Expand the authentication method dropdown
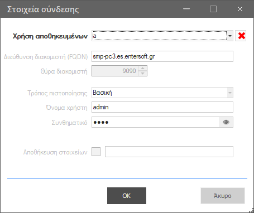Viewport: 254px width, 213px height. (230, 93)
